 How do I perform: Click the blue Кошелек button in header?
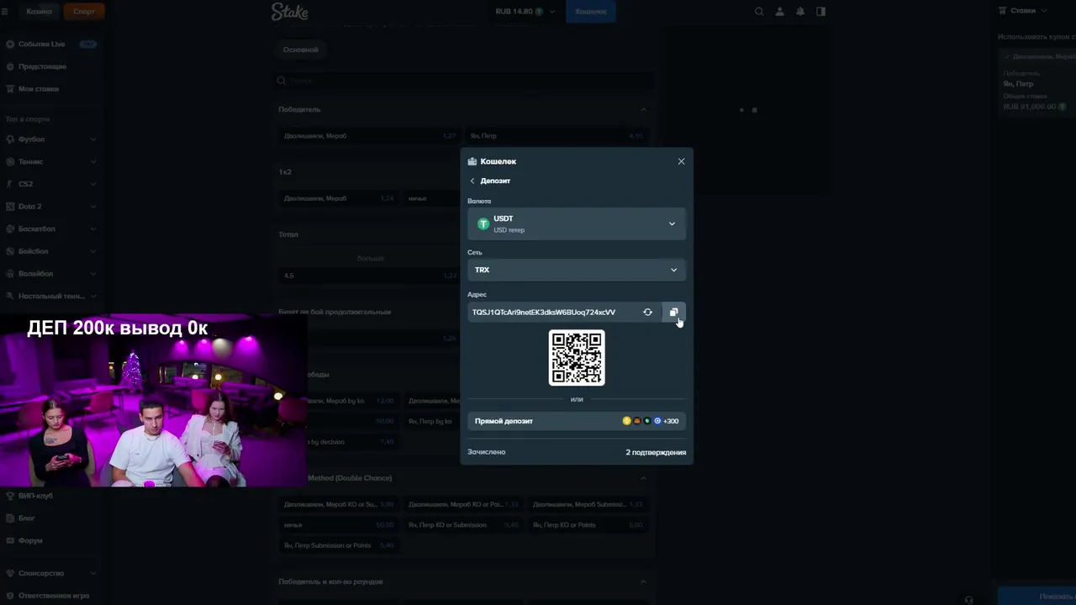591,12
